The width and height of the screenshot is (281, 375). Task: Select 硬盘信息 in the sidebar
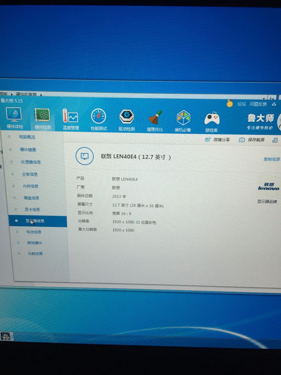[x=32, y=198]
